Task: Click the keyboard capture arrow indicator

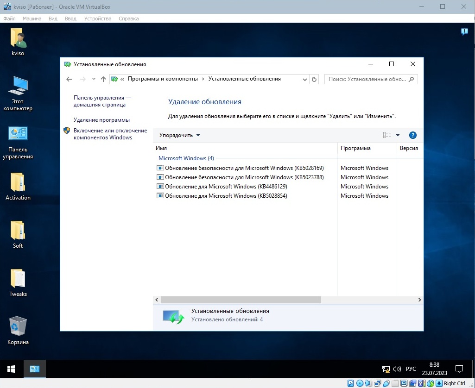Action: coord(439,383)
